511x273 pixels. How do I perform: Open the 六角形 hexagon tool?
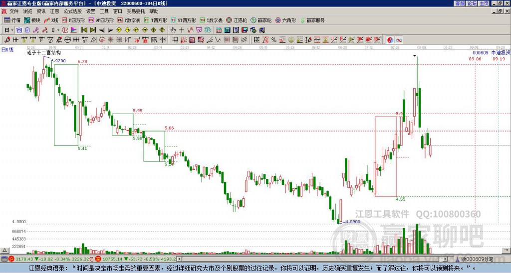click(285, 20)
